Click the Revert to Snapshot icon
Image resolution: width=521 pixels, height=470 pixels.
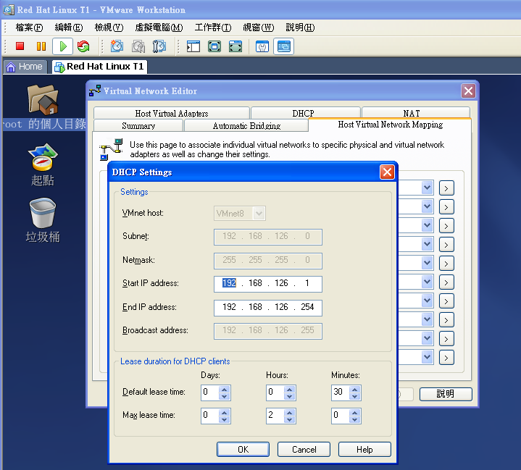click(x=138, y=46)
